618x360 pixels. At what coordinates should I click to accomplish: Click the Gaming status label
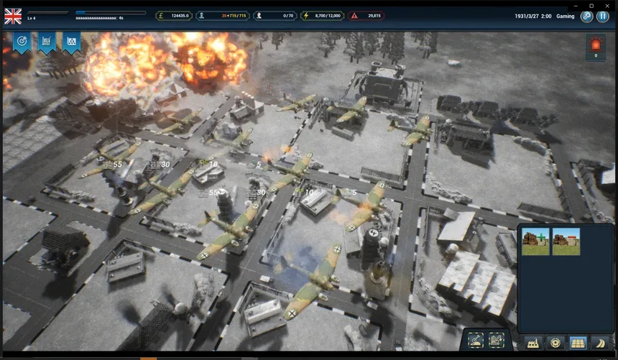tap(566, 16)
